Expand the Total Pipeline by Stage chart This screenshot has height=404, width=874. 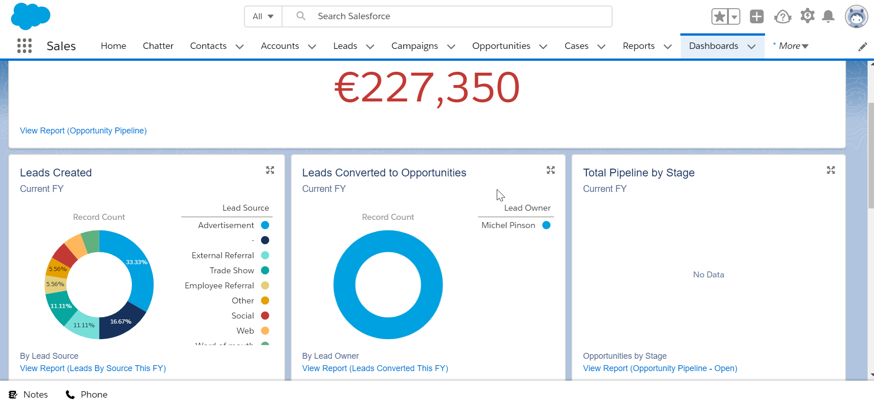point(831,170)
